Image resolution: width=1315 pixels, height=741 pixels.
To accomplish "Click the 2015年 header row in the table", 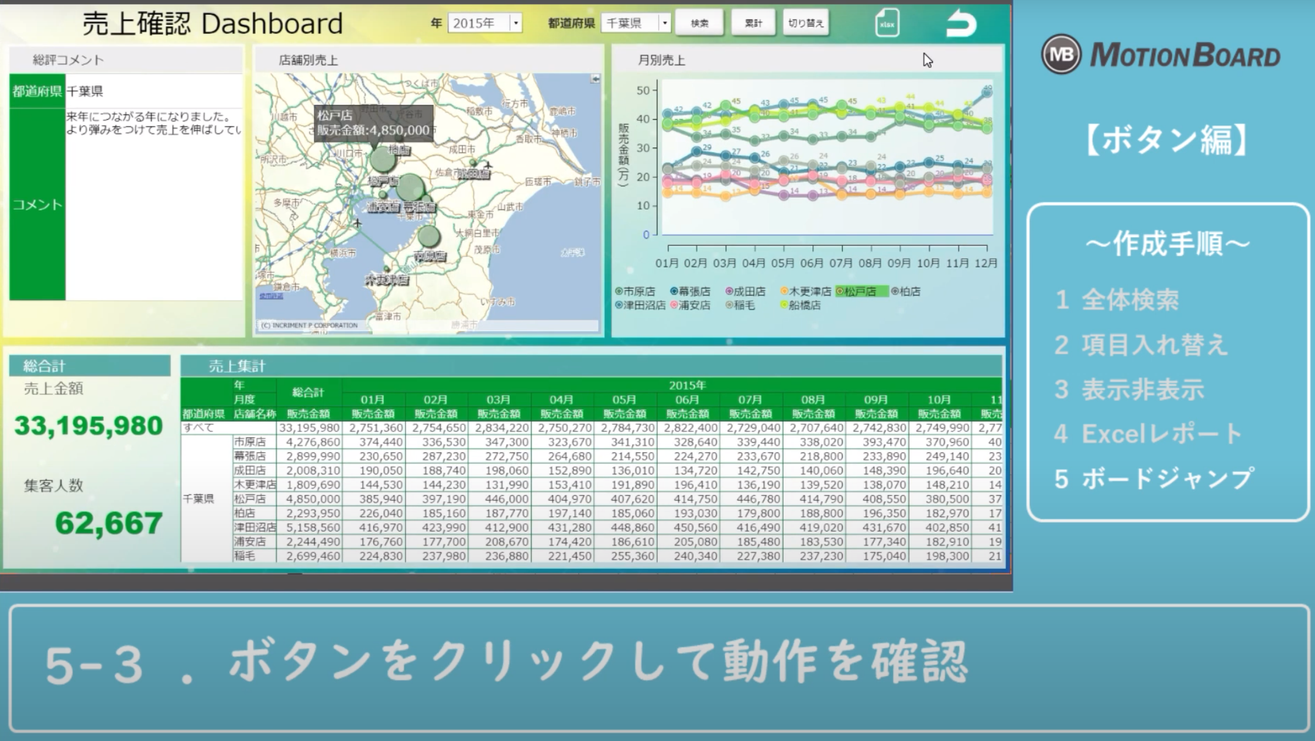I will (672, 386).
